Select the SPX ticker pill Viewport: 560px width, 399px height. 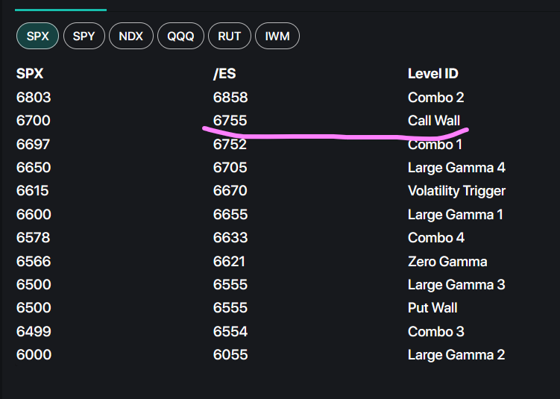point(37,36)
